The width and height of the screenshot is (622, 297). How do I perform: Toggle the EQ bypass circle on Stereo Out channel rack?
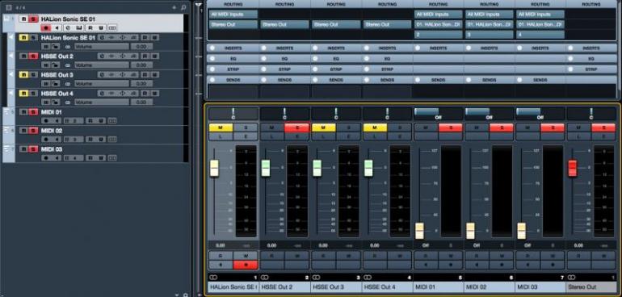(x=571, y=59)
